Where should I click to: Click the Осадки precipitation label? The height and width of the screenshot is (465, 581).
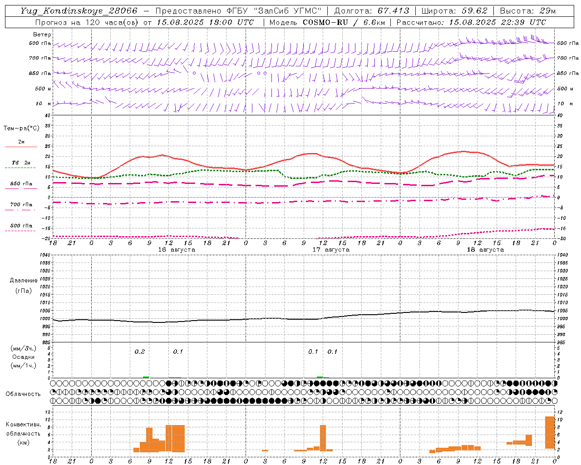tap(24, 357)
